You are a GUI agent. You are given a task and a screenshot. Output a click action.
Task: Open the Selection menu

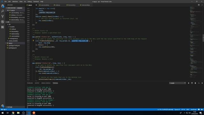(x=15, y=2)
